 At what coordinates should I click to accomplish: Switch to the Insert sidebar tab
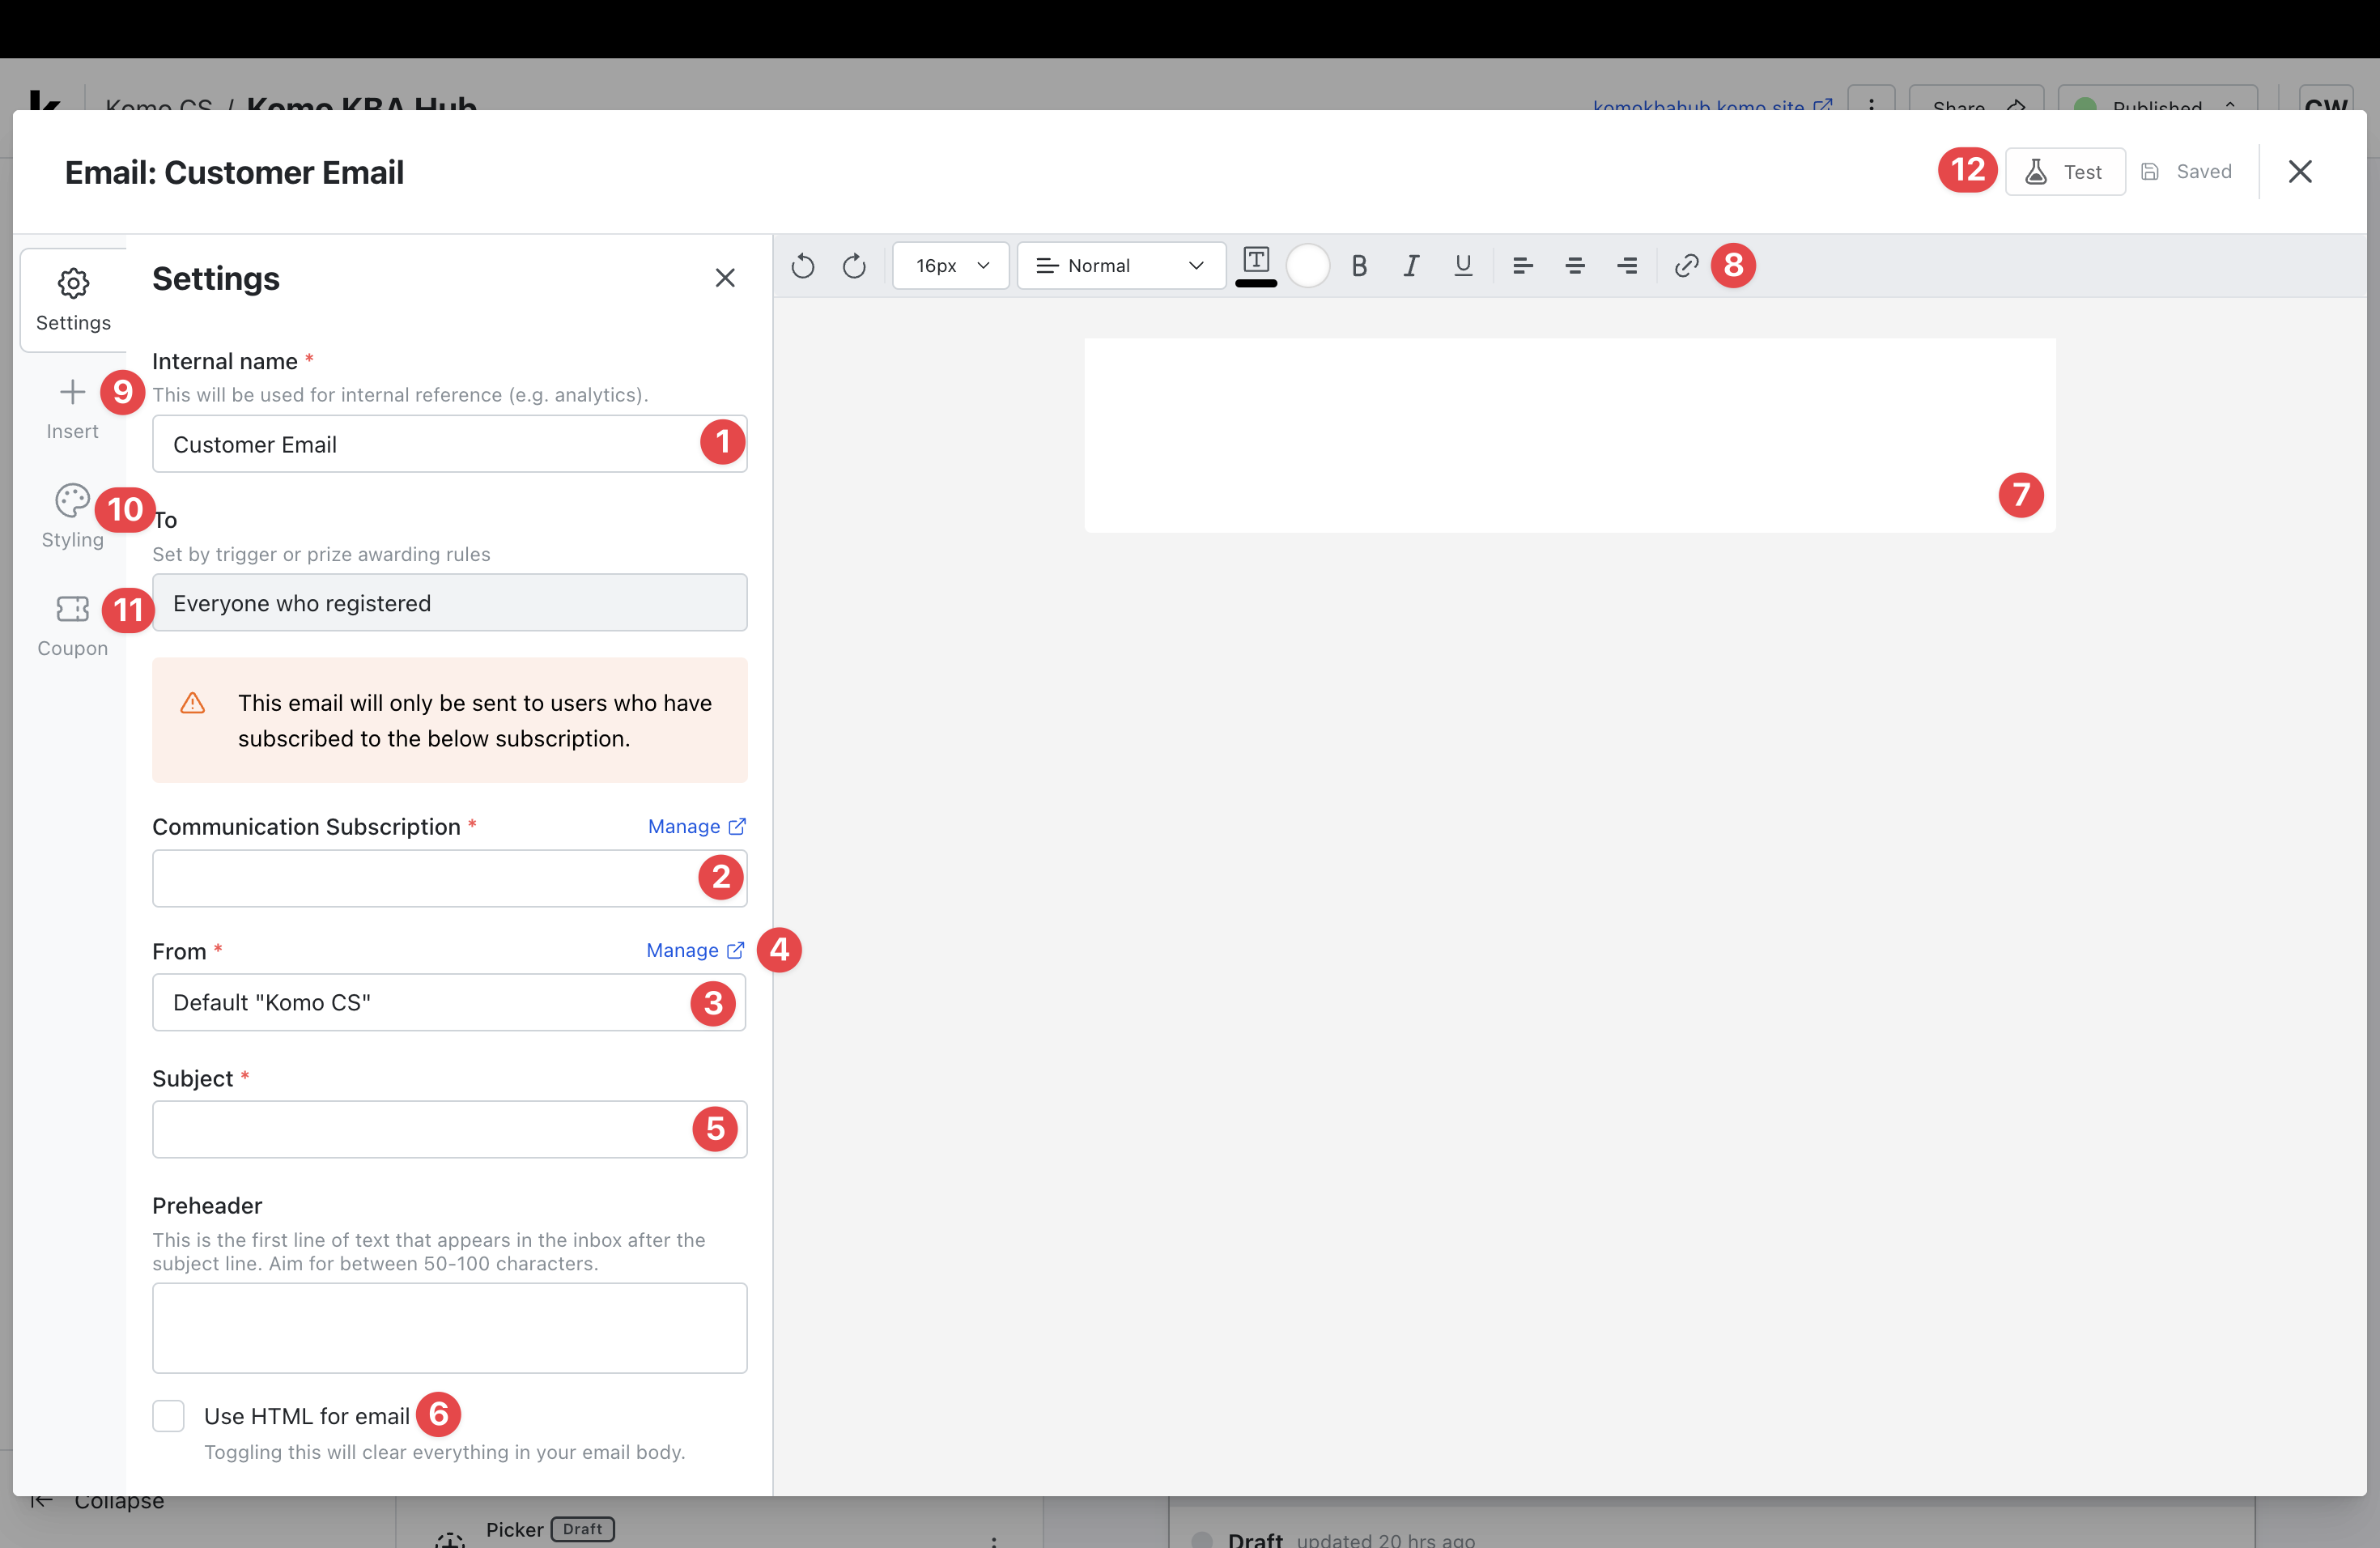tap(72, 408)
